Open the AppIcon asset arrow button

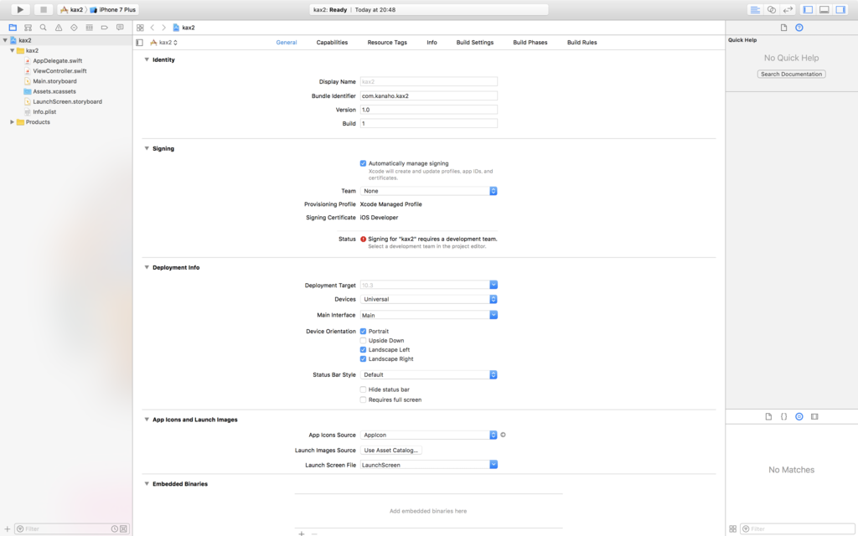point(503,435)
